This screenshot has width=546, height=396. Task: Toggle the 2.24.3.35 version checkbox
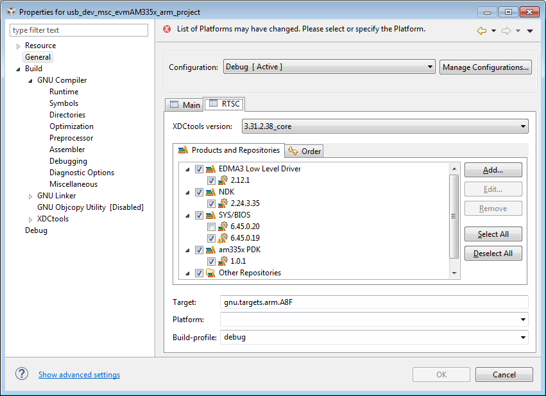click(x=211, y=203)
